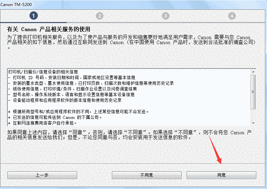The height and width of the screenshot is (189, 267).
Task: Click the line about 安装的墨水类型
Action: coord(91,83)
